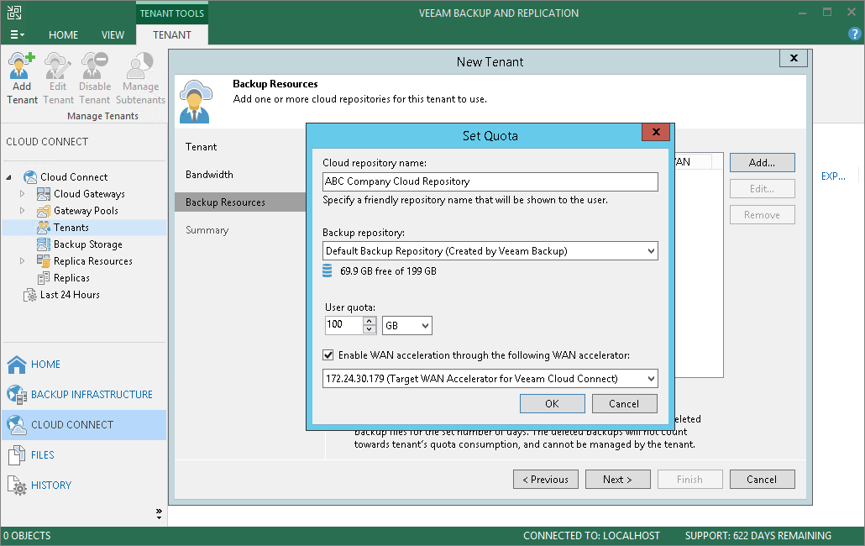Click the Manage Subtenants ribbon icon
865x546 pixels.
click(140, 66)
